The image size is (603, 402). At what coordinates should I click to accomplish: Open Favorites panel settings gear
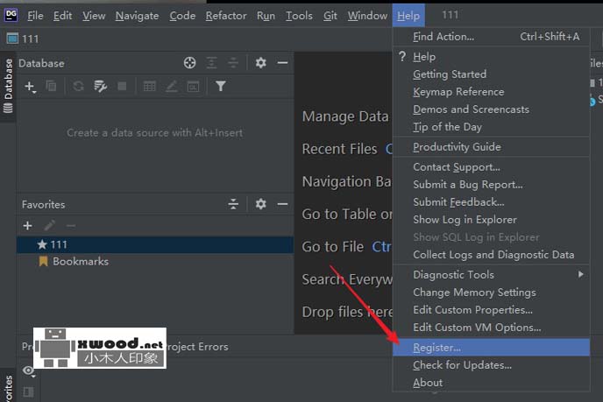tap(260, 204)
